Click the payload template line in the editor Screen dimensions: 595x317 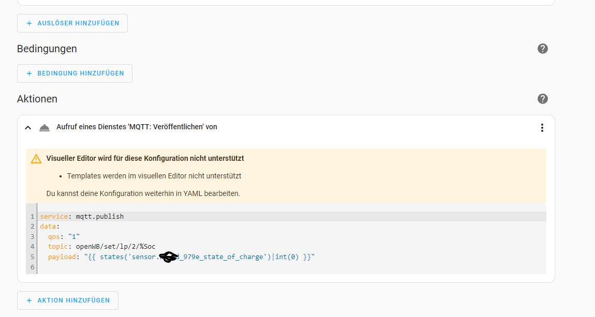coord(181,256)
